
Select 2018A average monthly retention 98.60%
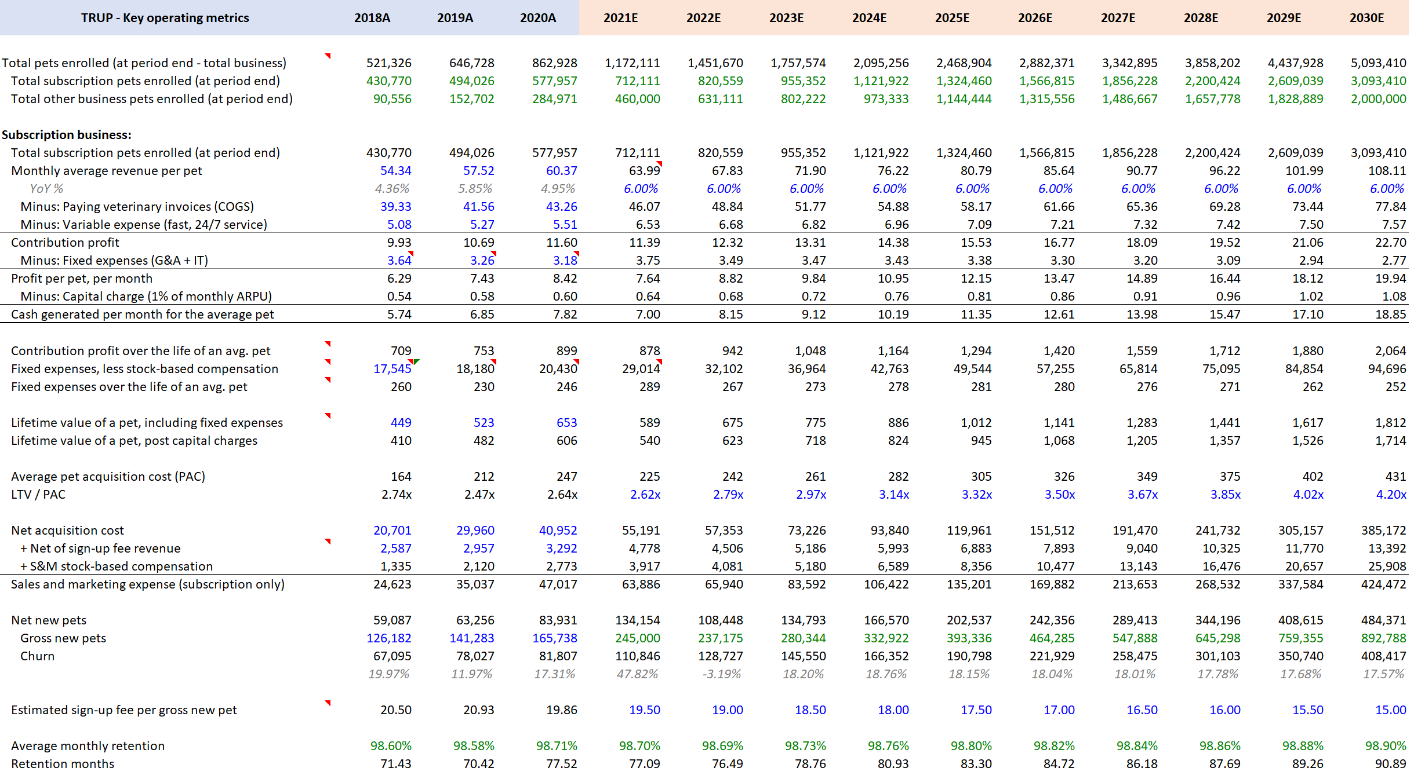(391, 745)
